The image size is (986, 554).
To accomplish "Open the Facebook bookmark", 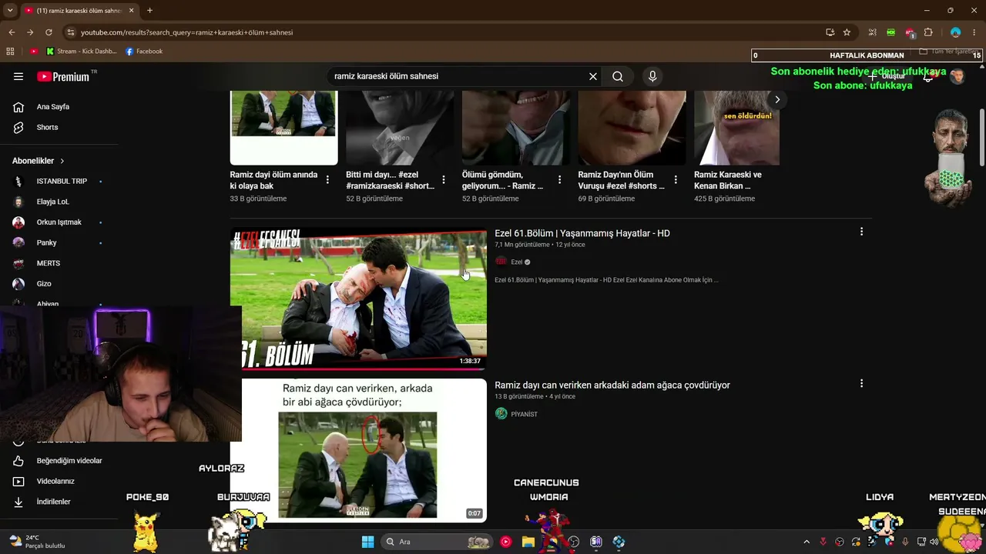I will [x=144, y=52].
